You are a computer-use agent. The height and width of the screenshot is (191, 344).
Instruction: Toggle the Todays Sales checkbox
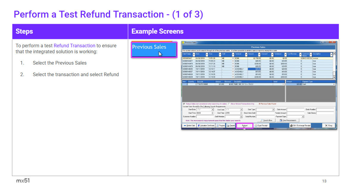coord(184,104)
